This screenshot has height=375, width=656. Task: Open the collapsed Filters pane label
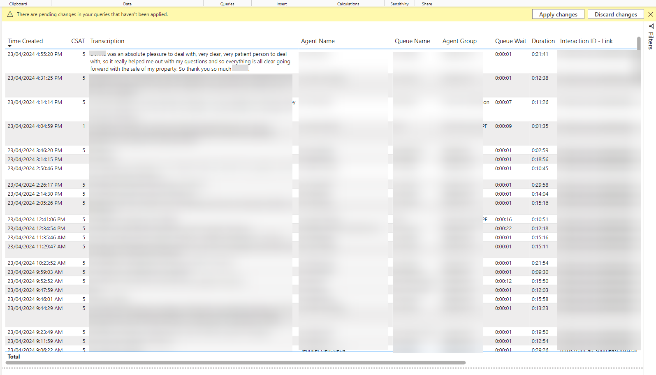tap(651, 41)
